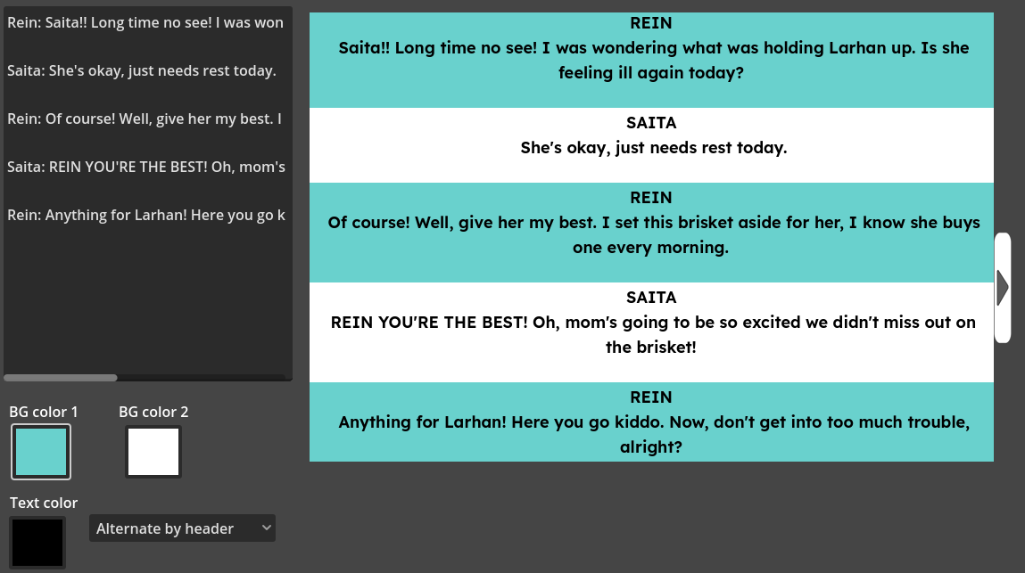Click the side panel arrow handle
The height and width of the screenshot is (573, 1025).
(1003, 287)
